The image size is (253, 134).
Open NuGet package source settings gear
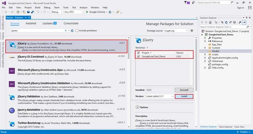192,31
